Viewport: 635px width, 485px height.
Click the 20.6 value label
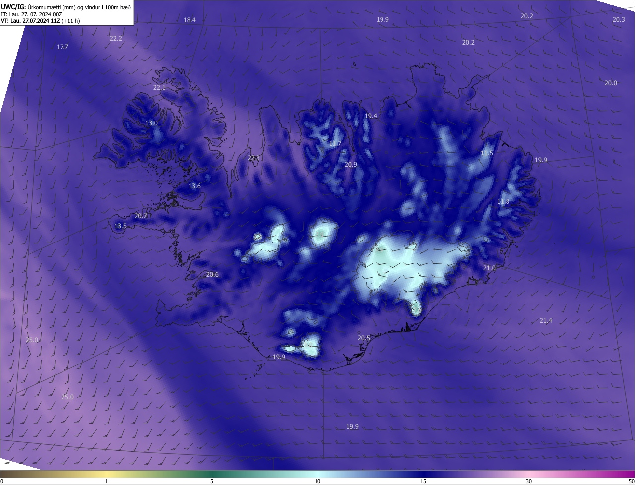212,275
